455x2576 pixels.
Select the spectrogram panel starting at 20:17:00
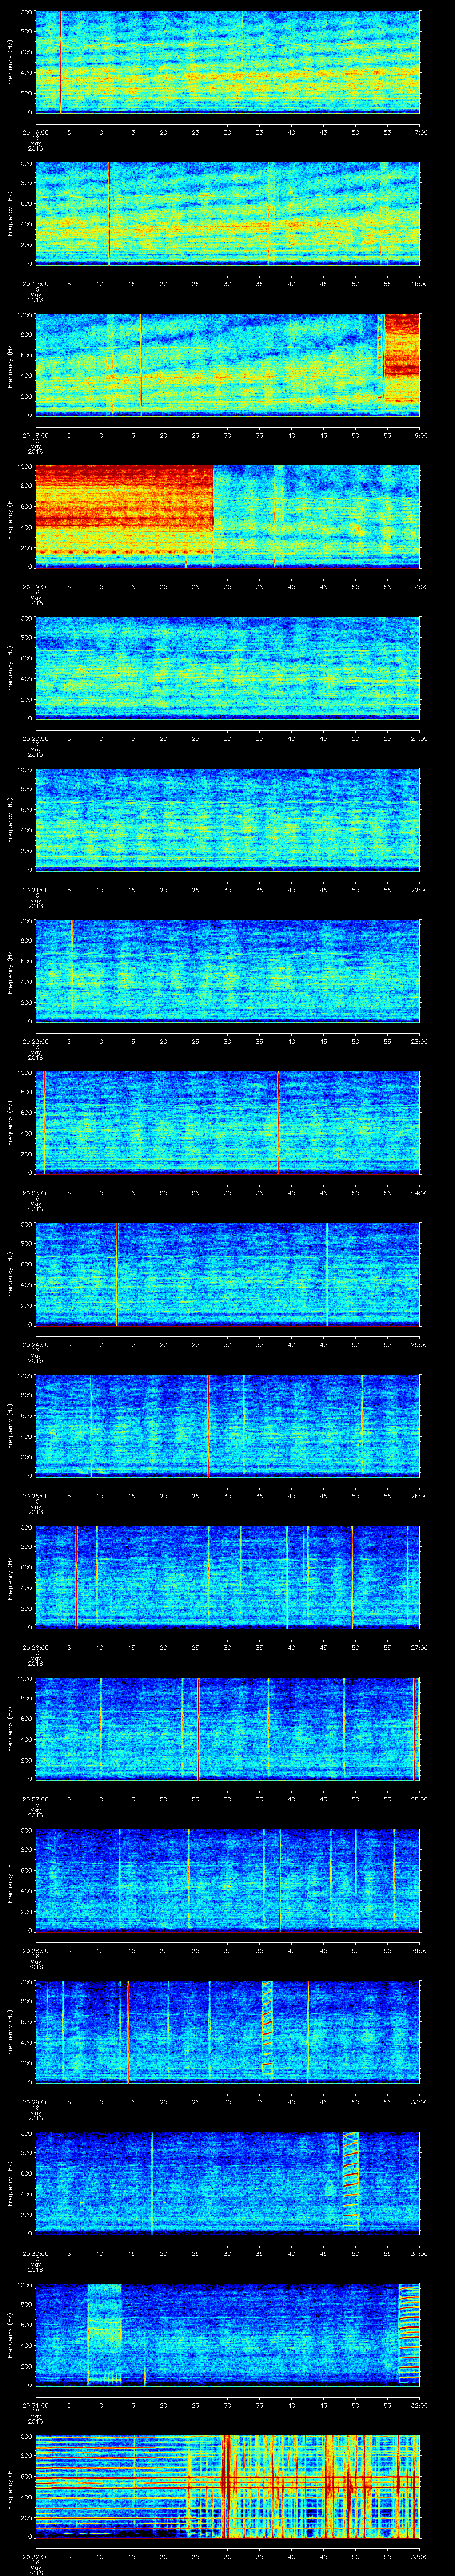[x=227, y=213]
